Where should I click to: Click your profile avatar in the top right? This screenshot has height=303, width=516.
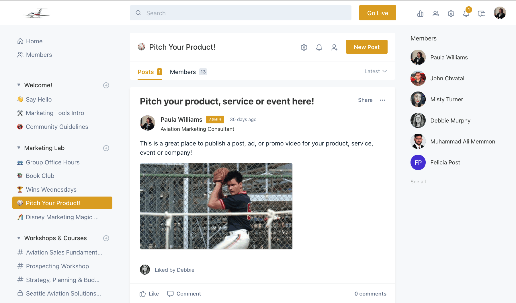tap(500, 13)
